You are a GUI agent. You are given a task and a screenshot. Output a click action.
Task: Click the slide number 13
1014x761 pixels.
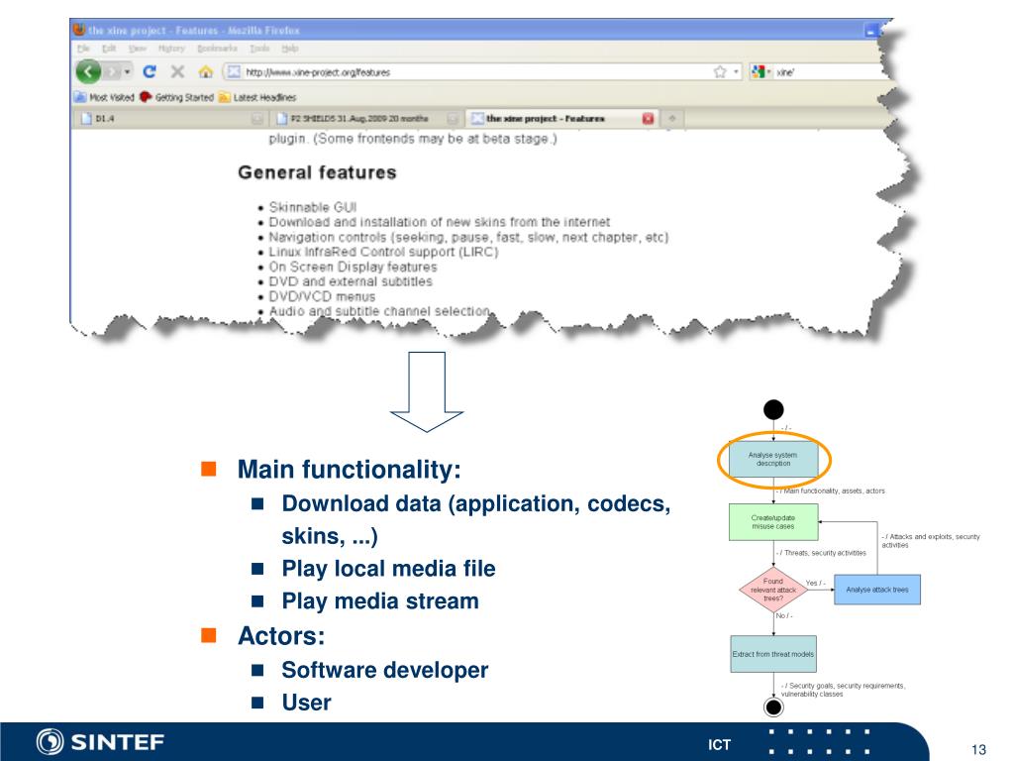978,750
